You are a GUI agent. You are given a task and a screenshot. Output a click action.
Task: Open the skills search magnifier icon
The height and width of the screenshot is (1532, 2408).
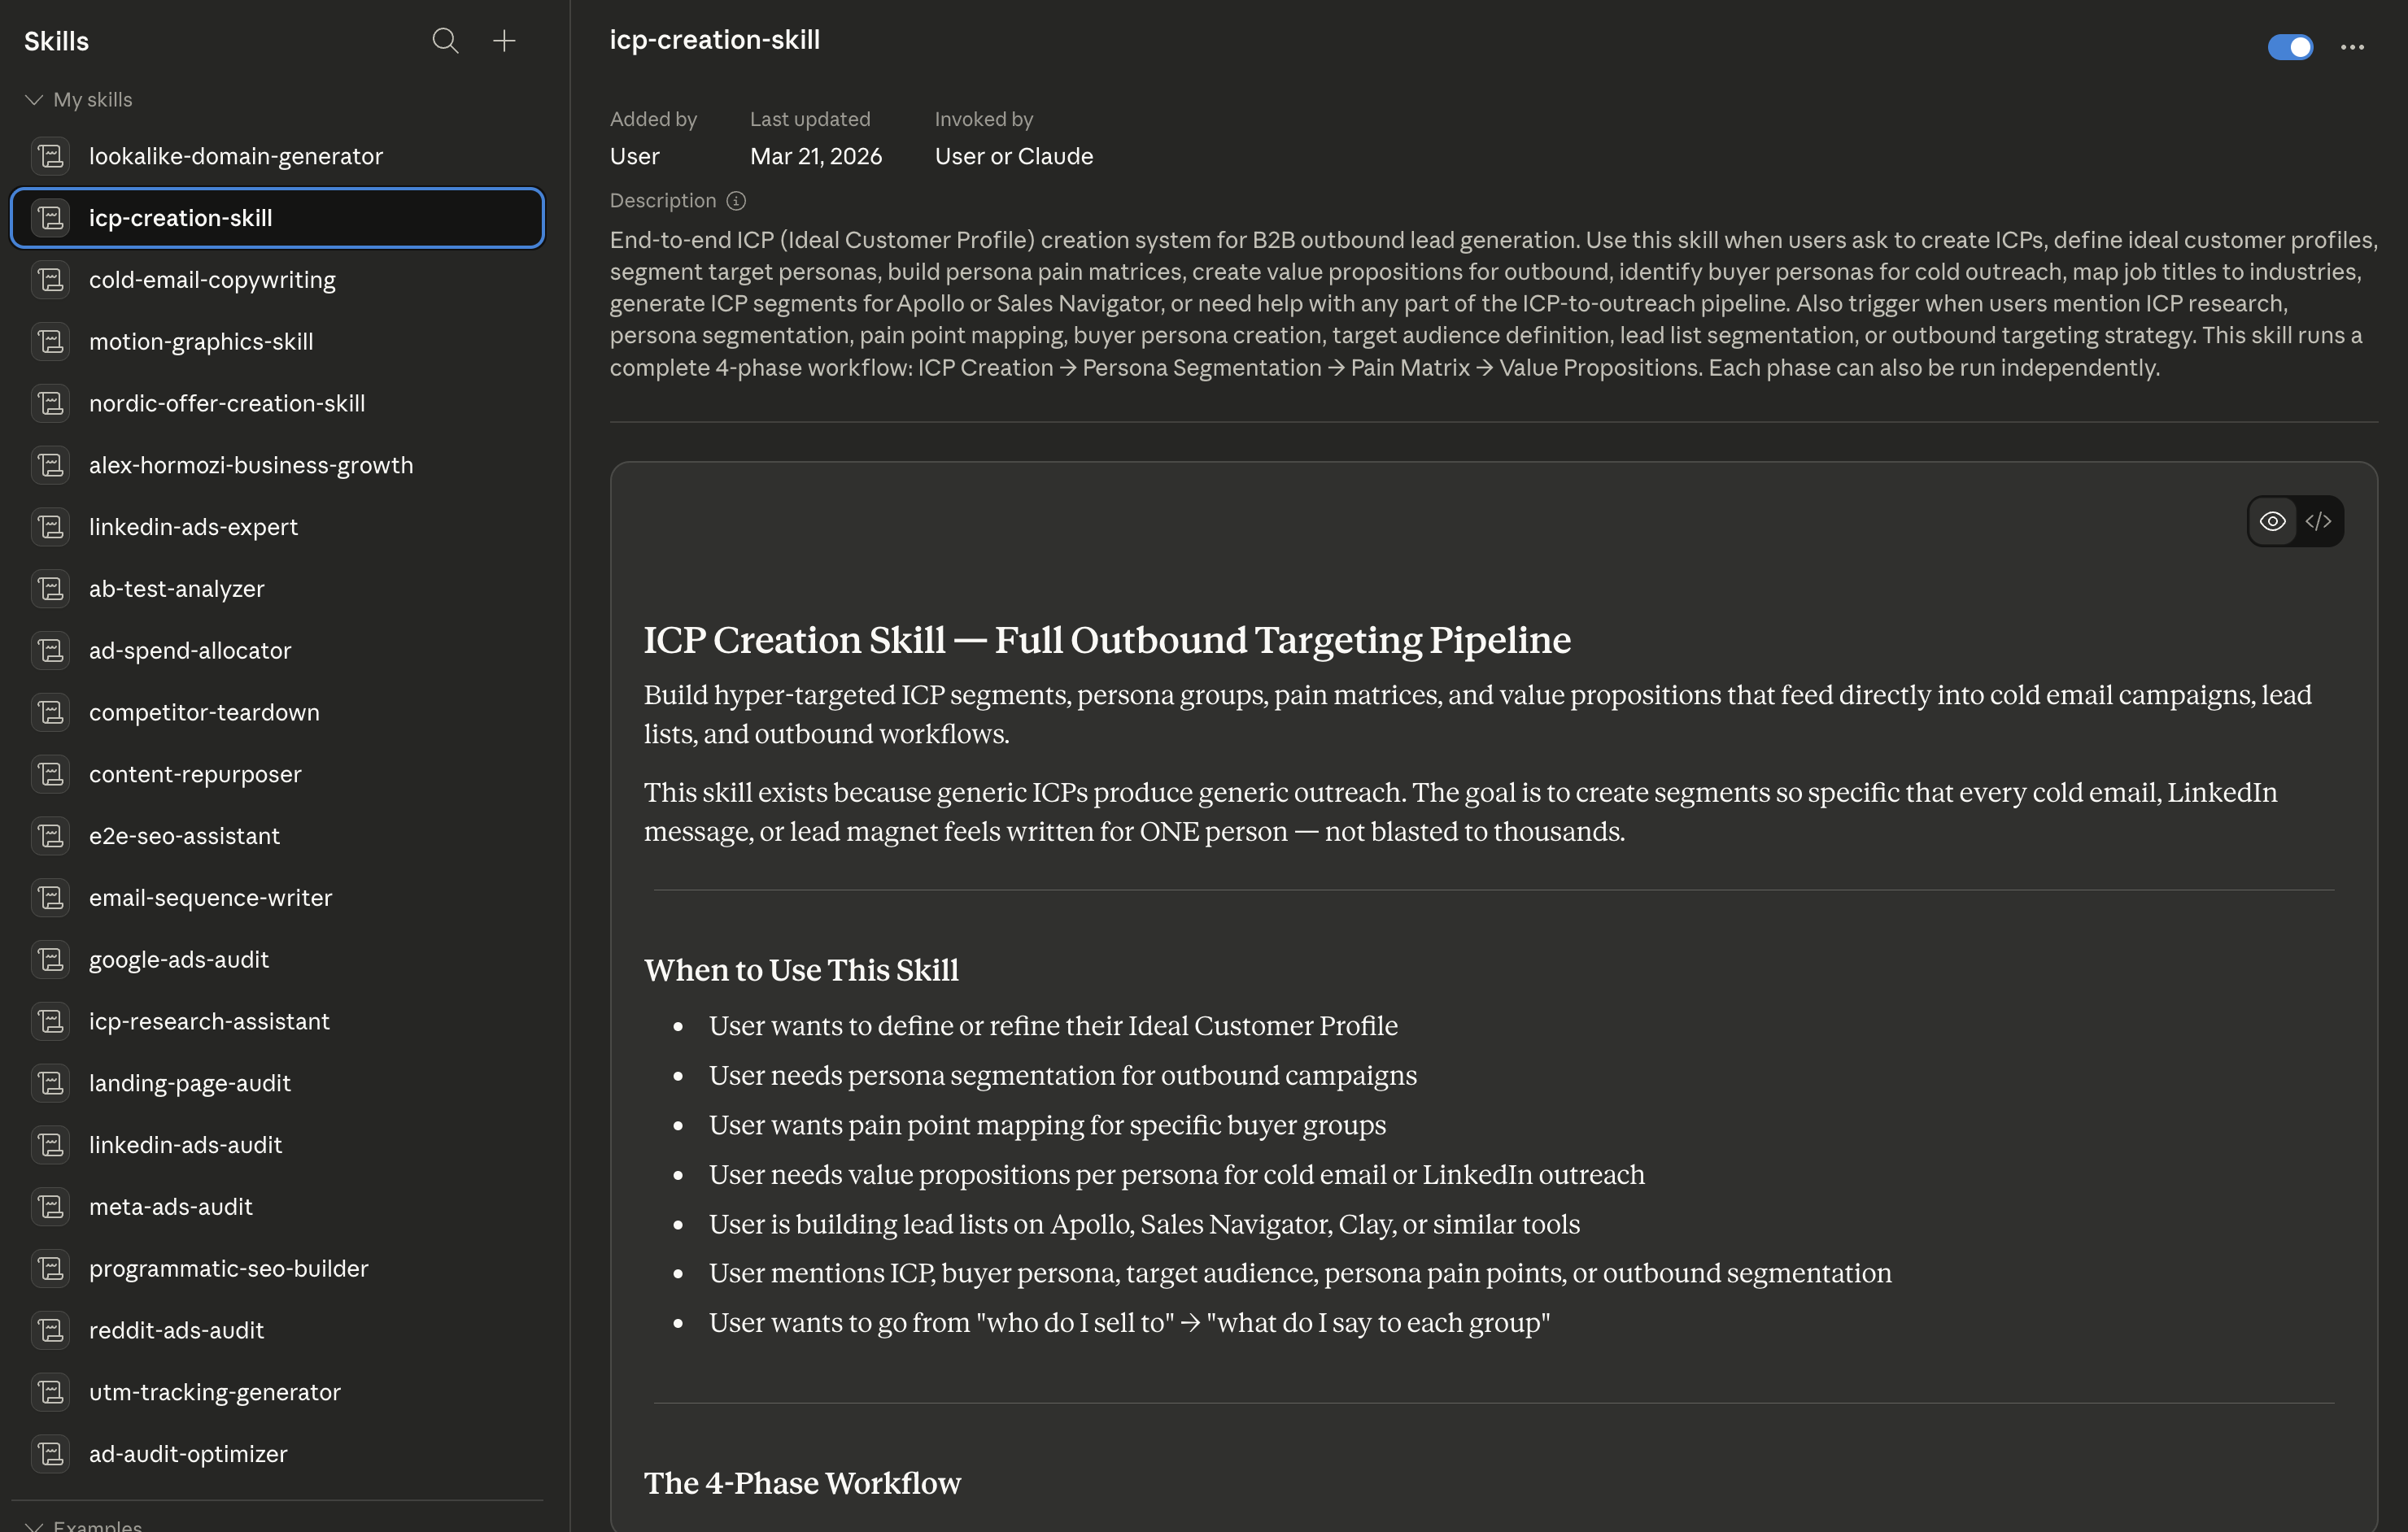(445, 41)
